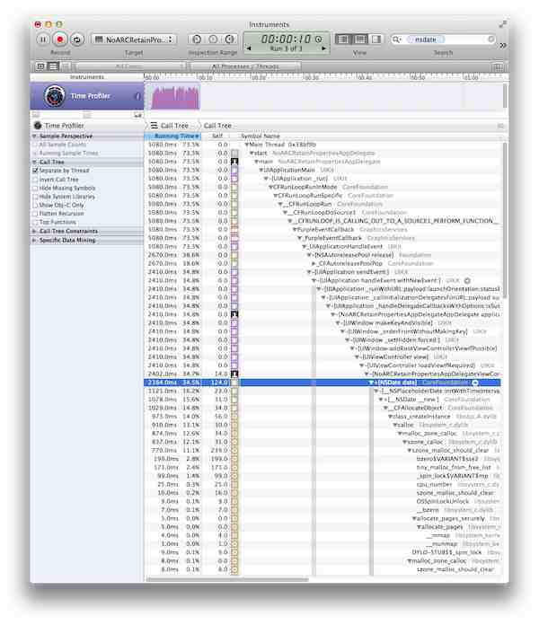Collapse the Call Tree options section

(x=34, y=163)
